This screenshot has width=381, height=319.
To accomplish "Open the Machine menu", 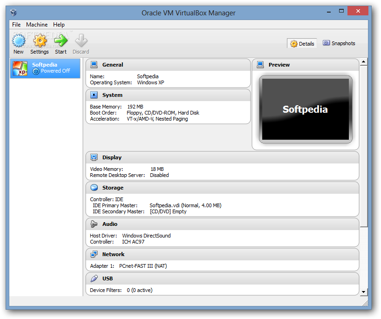I will click(37, 25).
